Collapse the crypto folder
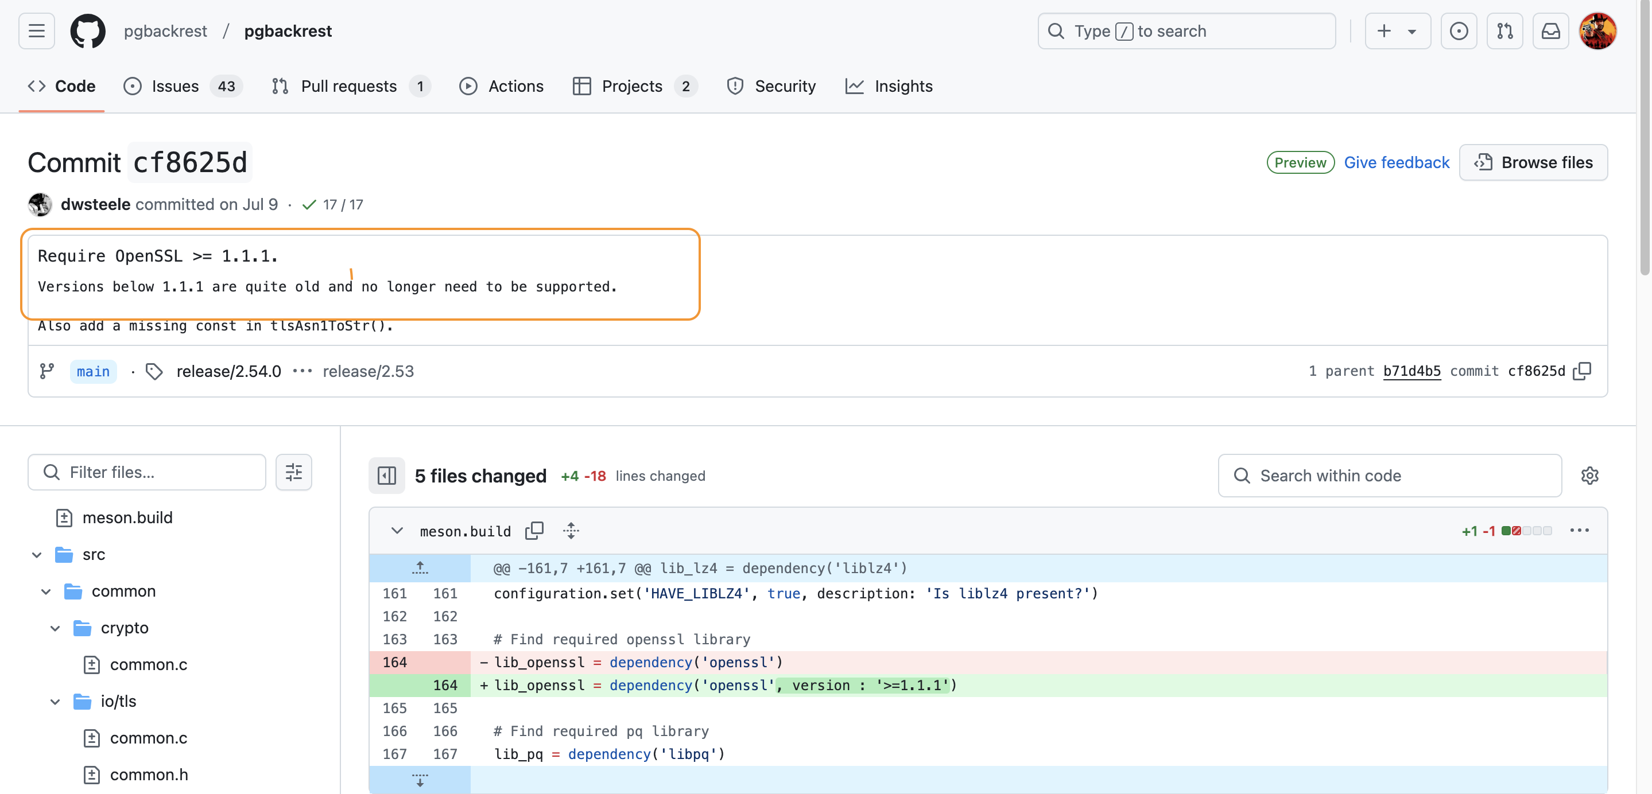This screenshot has width=1652, height=794. pos(56,628)
